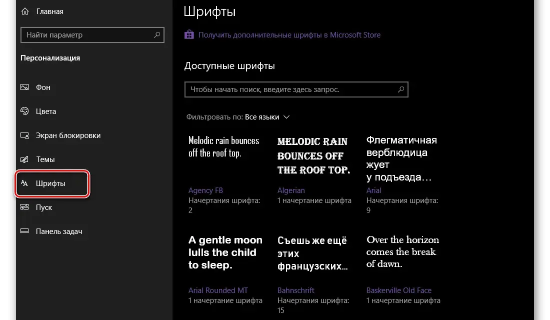Click the Фильтровать по label
550x320 pixels.
[x=214, y=117]
